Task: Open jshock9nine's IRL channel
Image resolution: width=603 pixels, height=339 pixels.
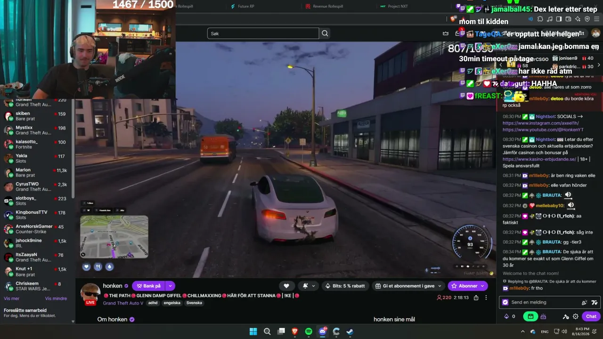Action: 37,243
